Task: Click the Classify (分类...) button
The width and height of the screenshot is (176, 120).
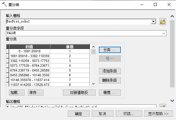Action: coord(110,50)
